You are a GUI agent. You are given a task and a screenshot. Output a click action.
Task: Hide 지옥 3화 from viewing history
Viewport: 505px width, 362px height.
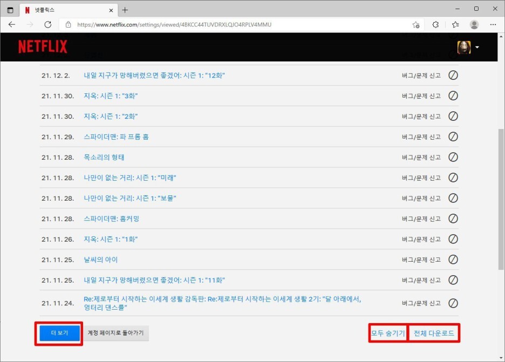453,95
